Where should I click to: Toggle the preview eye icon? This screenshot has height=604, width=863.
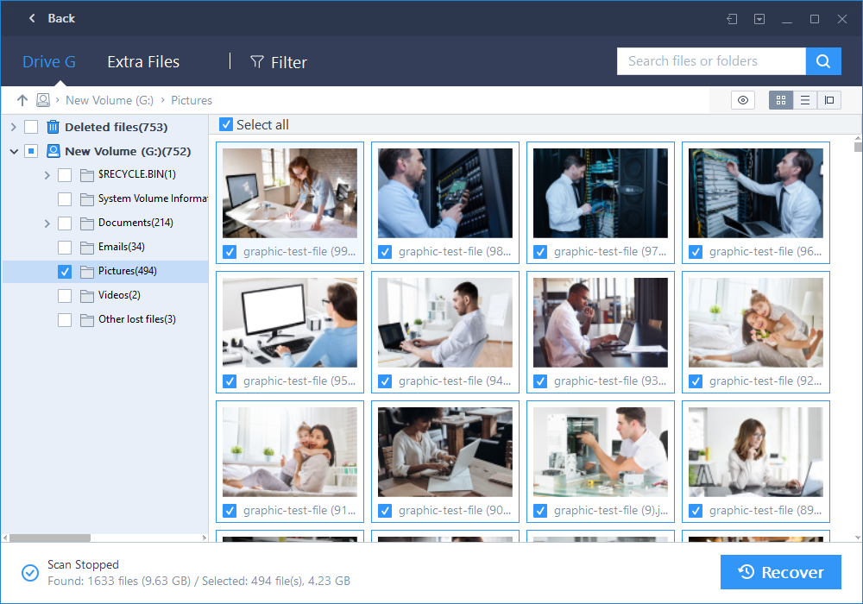click(742, 100)
